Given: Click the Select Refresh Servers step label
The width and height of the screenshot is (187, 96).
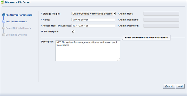Looking at the screenshot, I should click(18, 28).
